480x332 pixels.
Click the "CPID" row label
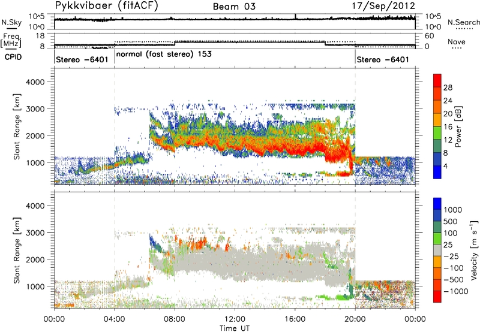click(x=13, y=57)
